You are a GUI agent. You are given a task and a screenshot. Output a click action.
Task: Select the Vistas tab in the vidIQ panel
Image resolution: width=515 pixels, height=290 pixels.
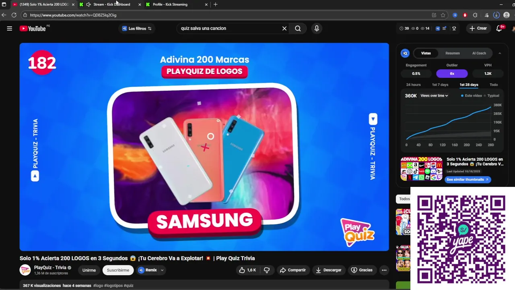pyautogui.click(x=426, y=53)
